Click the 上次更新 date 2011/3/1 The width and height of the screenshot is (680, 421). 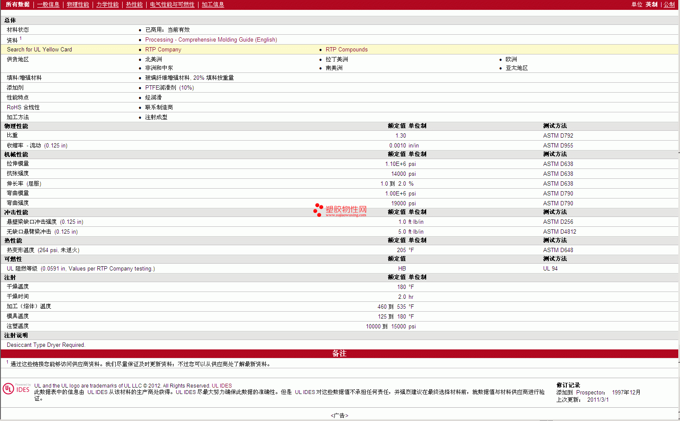[x=598, y=400]
